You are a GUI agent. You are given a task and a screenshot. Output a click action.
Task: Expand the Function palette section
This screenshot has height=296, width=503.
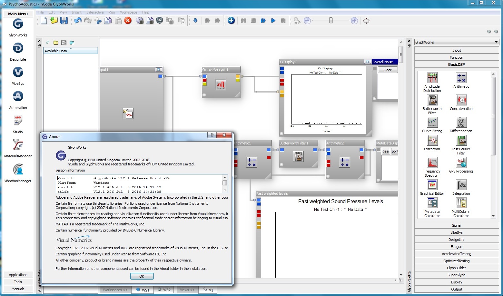[457, 57]
